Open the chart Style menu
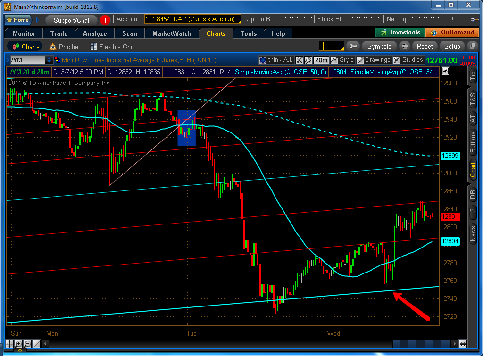The height and width of the screenshot is (356, 483). coord(342,60)
